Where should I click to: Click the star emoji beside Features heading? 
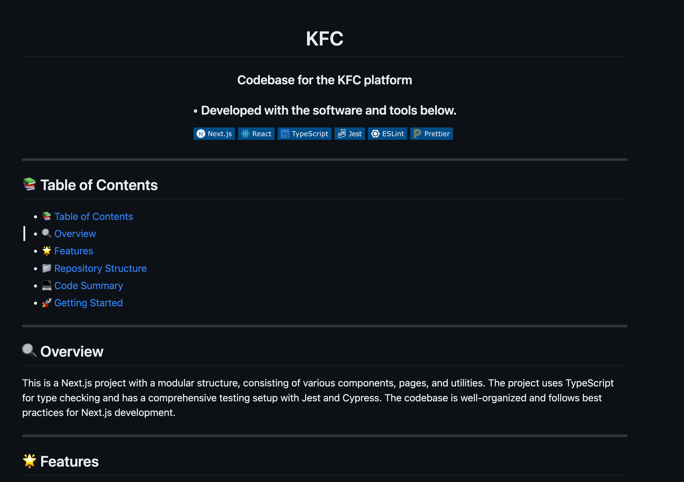[29, 461]
